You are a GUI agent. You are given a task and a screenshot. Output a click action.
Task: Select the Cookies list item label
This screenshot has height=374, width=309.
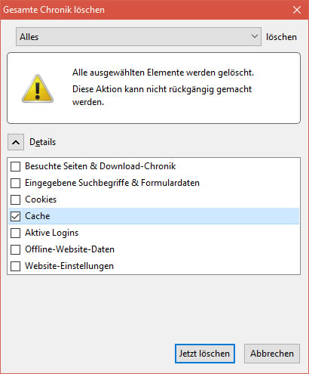[41, 199]
